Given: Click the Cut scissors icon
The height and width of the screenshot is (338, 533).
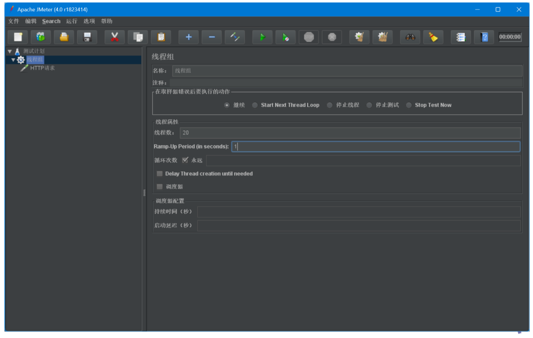Looking at the screenshot, I should tap(115, 37).
